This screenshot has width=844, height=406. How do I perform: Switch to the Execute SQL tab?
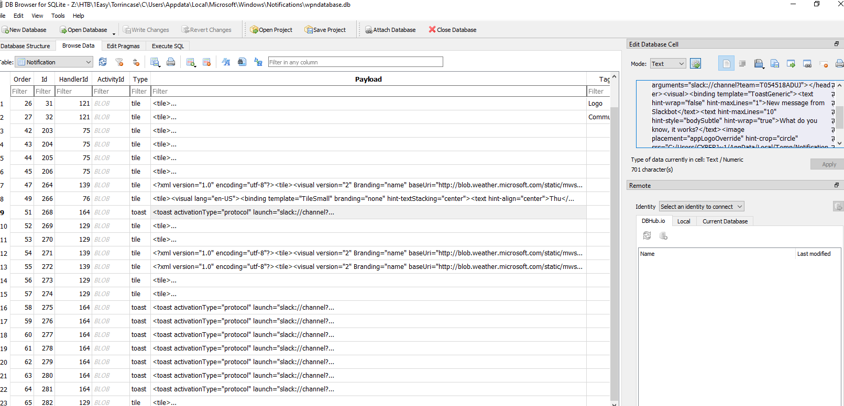pos(168,46)
